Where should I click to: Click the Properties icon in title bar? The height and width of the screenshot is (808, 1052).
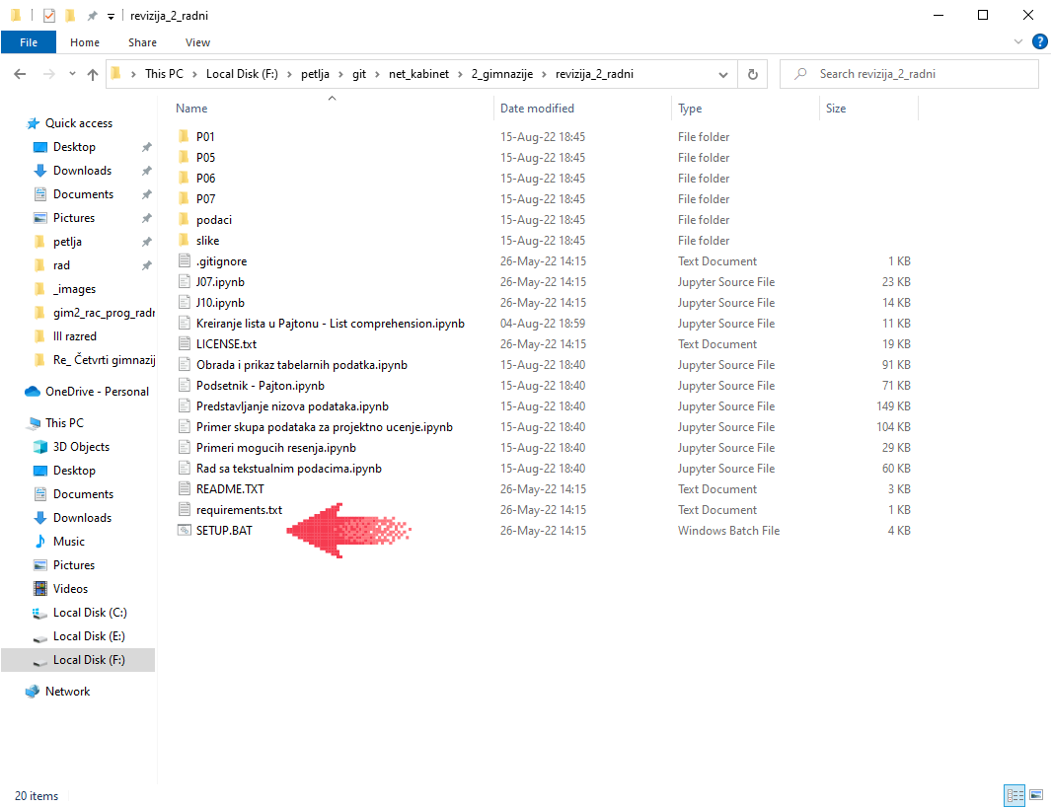(x=48, y=16)
